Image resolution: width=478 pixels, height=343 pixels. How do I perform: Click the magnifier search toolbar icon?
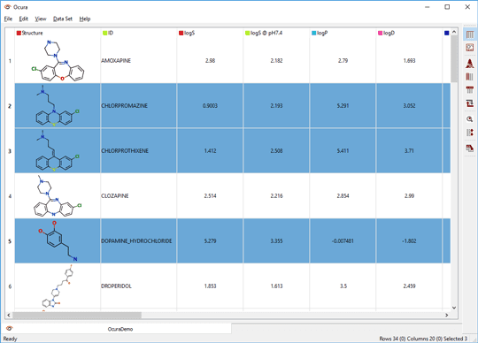(x=470, y=119)
